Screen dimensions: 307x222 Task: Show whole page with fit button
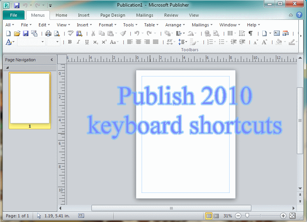pos(292,216)
